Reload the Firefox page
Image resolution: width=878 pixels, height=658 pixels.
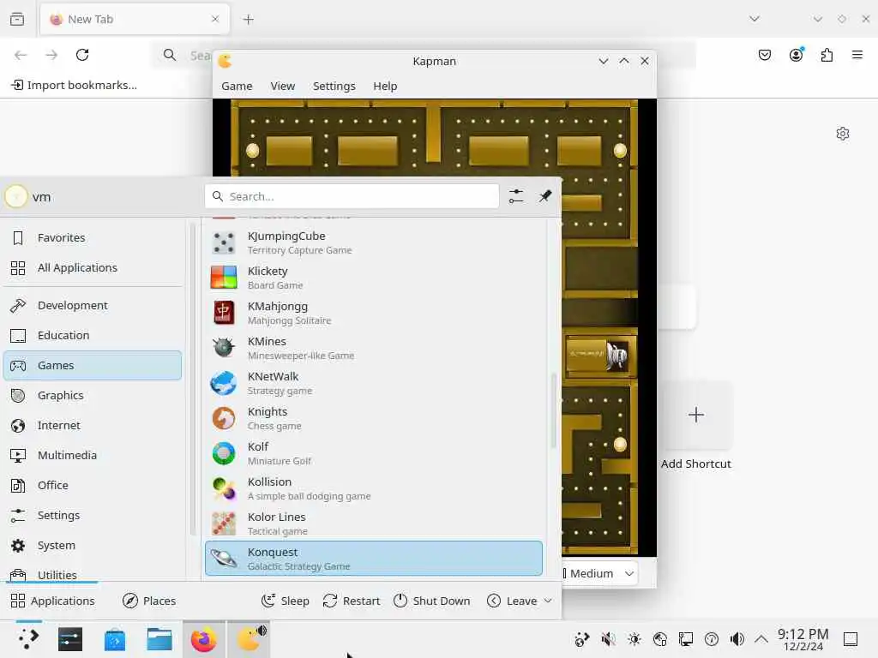click(x=82, y=55)
